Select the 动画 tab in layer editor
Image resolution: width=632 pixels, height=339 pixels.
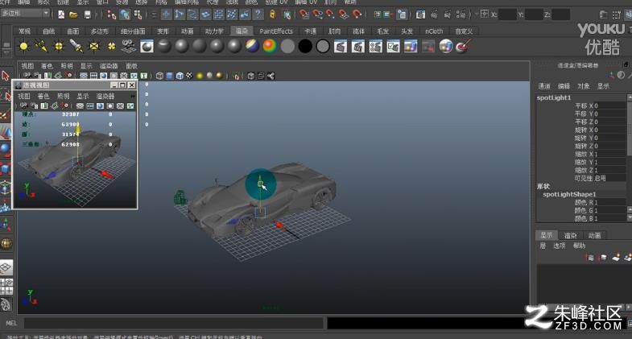(x=594, y=235)
